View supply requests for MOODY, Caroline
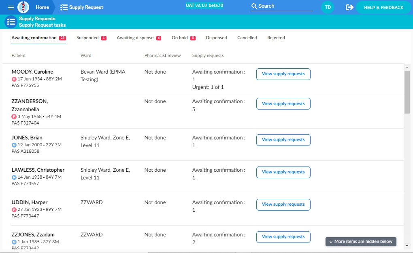 pyautogui.click(x=283, y=74)
